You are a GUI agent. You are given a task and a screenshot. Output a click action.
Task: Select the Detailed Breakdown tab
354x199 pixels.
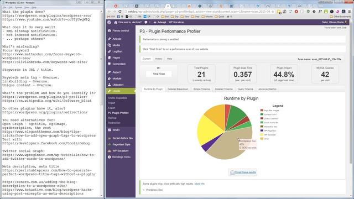tap(178, 89)
